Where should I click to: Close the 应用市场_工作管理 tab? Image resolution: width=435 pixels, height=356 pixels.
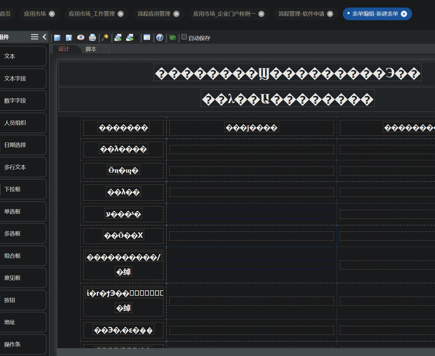pyautogui.click(x=121, y=14)
